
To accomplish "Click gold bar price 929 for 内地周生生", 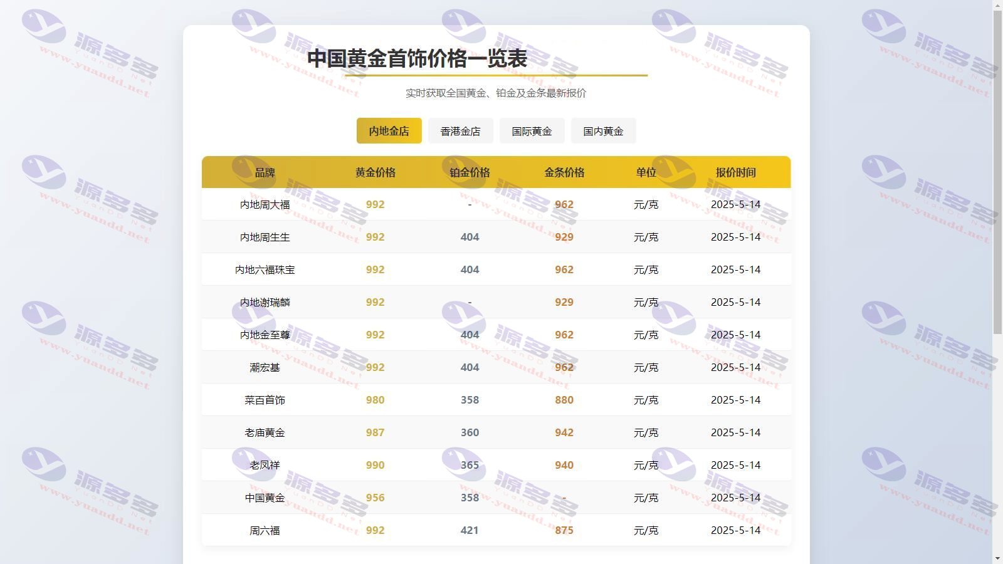I will (x=564, y=237).
